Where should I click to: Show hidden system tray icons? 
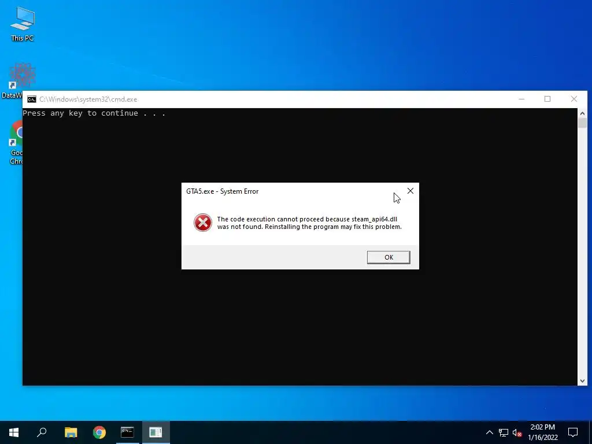click(x=489, y=432)
